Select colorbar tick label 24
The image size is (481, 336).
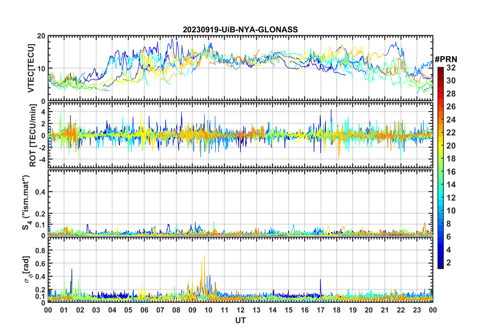click(x=451, y=120)
